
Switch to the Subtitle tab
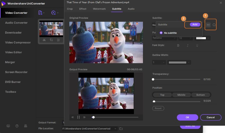117,9
